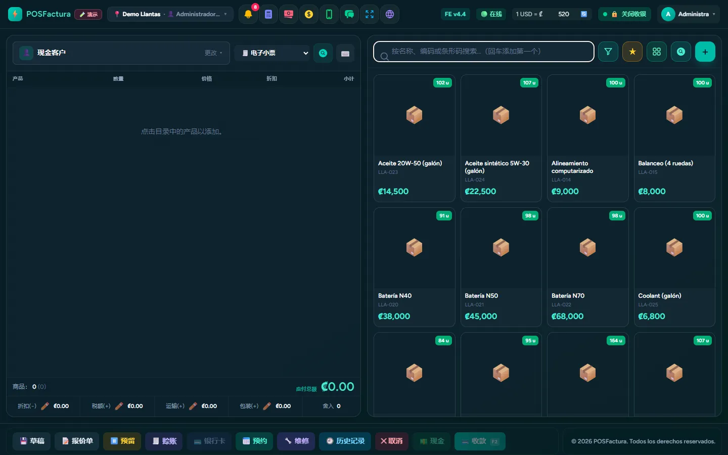This screenshot has width=728, height=455.
Task: Open 预约 appointments
Action: pos(255,441)
